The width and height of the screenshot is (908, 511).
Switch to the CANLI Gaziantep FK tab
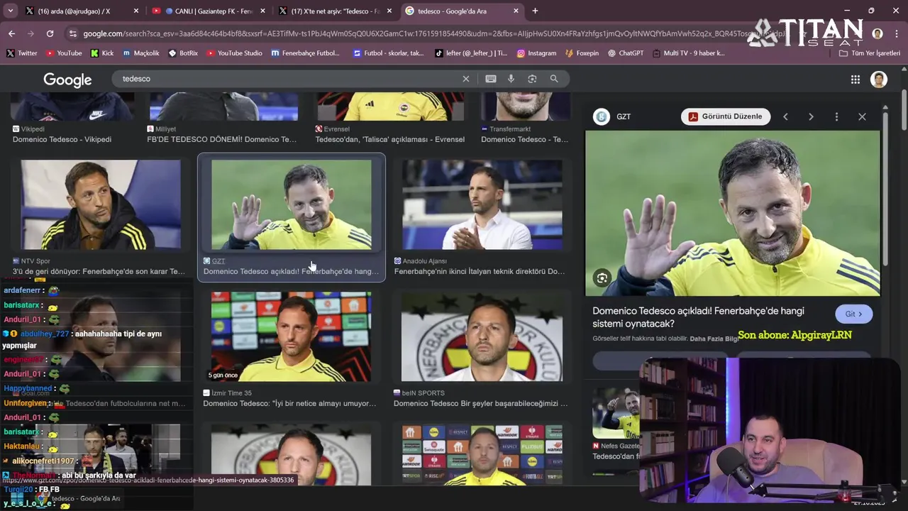tap(209, 11)
